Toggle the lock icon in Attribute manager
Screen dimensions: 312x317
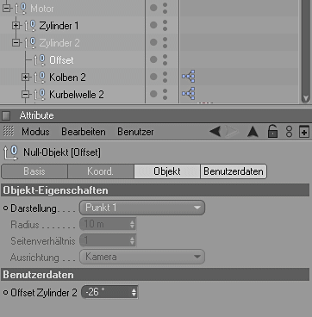coord(272,132)
